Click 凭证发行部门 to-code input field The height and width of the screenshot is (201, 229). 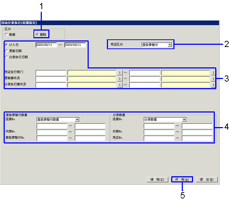tap(145, 72)
